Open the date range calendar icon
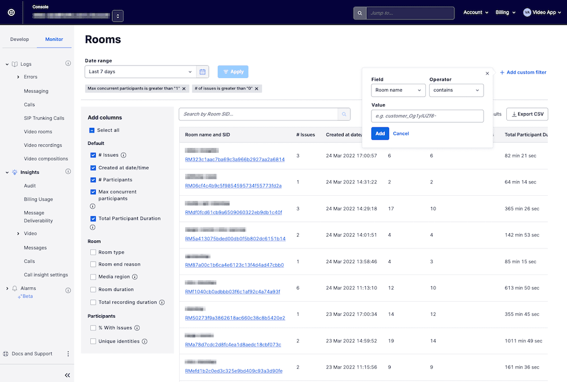This screenshot has width=567, height=382. pyautogui.click(x=202, y=71)
